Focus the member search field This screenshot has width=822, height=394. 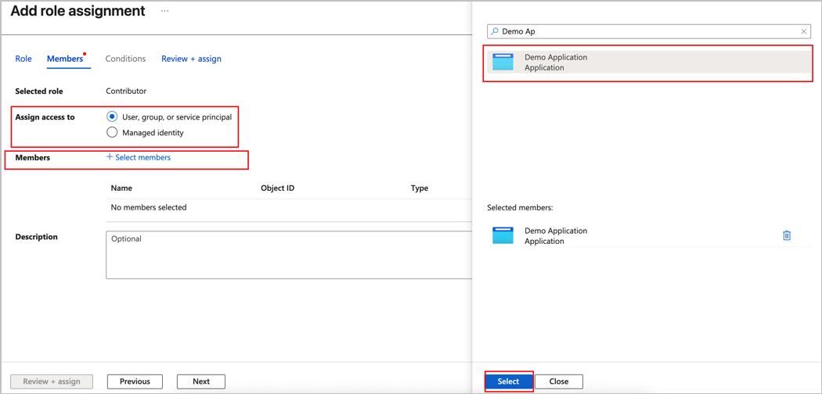(x=648, y=31)
